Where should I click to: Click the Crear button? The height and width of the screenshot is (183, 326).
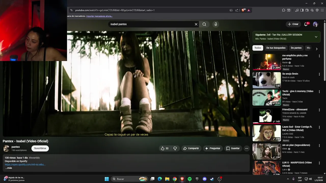[x=293, y=24]
